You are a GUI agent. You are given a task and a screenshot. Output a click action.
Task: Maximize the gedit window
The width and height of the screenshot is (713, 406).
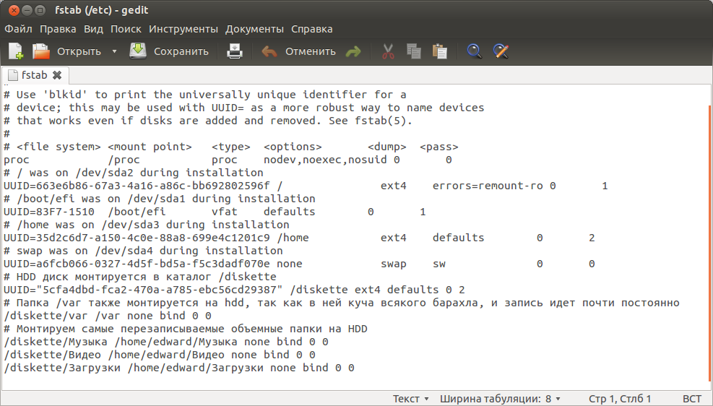click(40, 10)
